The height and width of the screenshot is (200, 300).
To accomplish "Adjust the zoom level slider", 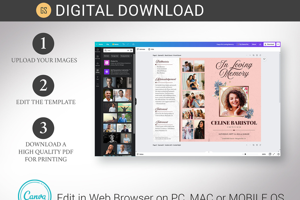I will tap(245, 154).
